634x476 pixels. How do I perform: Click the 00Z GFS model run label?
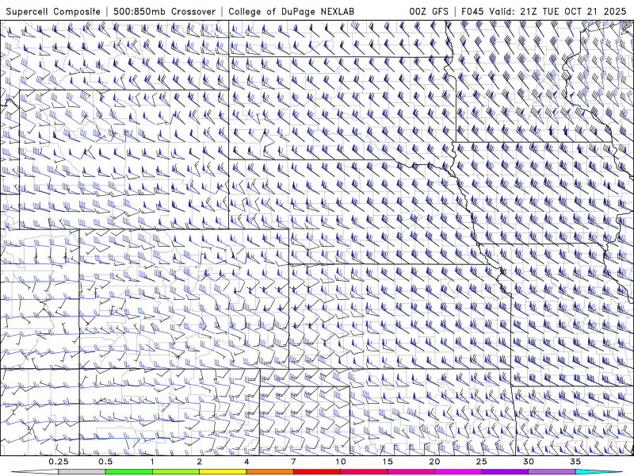click(x=429, y=11)
